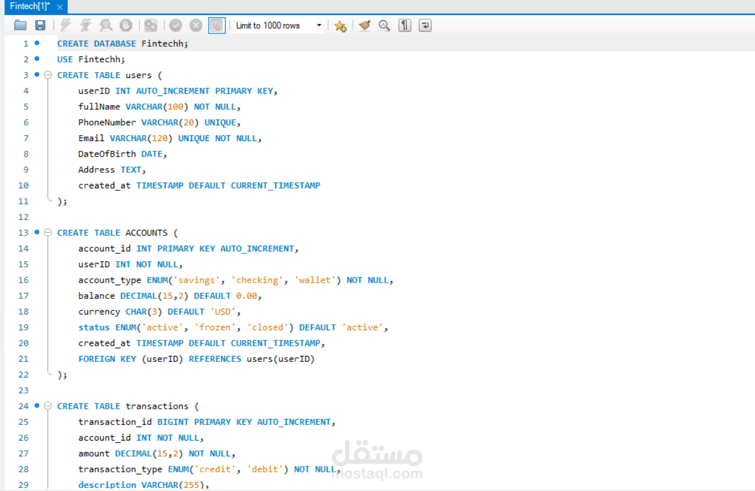Image resolution: width=755 pixels, height=491 pixels.
Task: Commit transaction checkmark icon
Action: 176,25
